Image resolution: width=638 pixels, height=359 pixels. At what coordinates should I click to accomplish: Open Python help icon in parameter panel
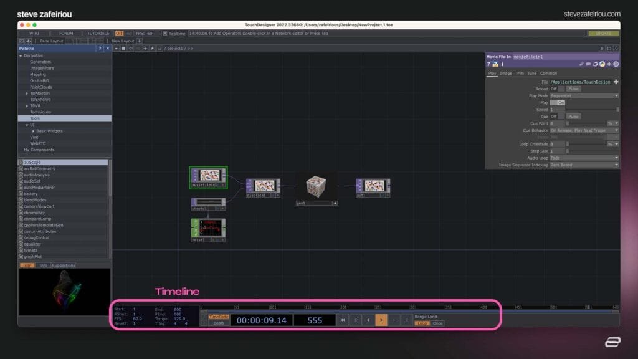495,64
